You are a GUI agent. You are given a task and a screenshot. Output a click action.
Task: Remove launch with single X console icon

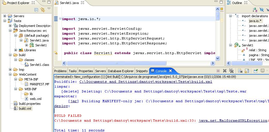tap(225, 71)
